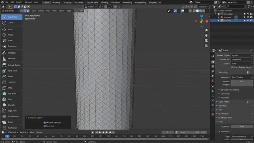Viewport: 254px width, 143px height.
Task: Toggle camera view in viewport
Action: pos(206,41)
